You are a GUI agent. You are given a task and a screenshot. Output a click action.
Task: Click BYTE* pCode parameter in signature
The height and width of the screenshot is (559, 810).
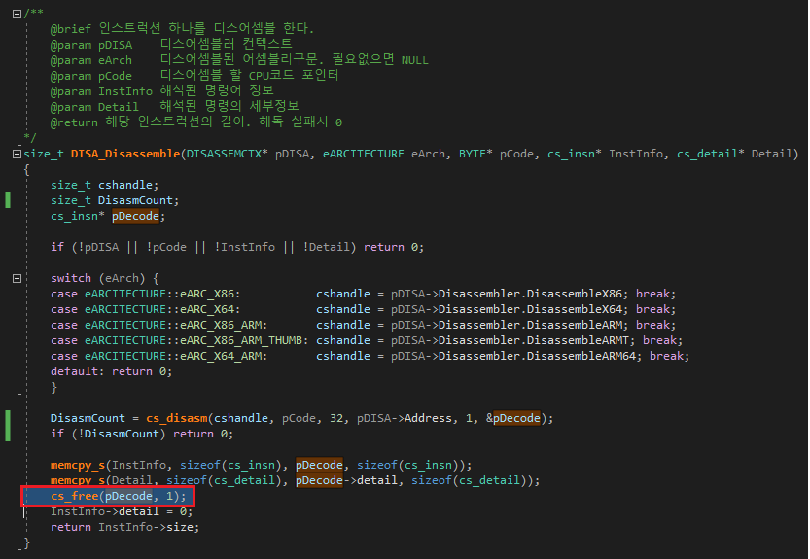(496, 154)
